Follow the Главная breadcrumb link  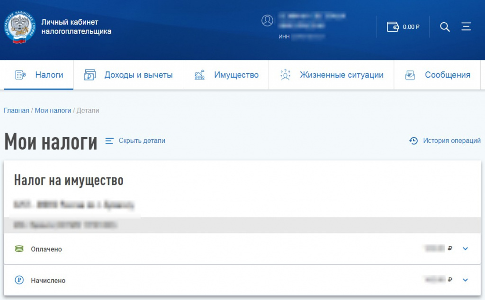pos(17,110)
